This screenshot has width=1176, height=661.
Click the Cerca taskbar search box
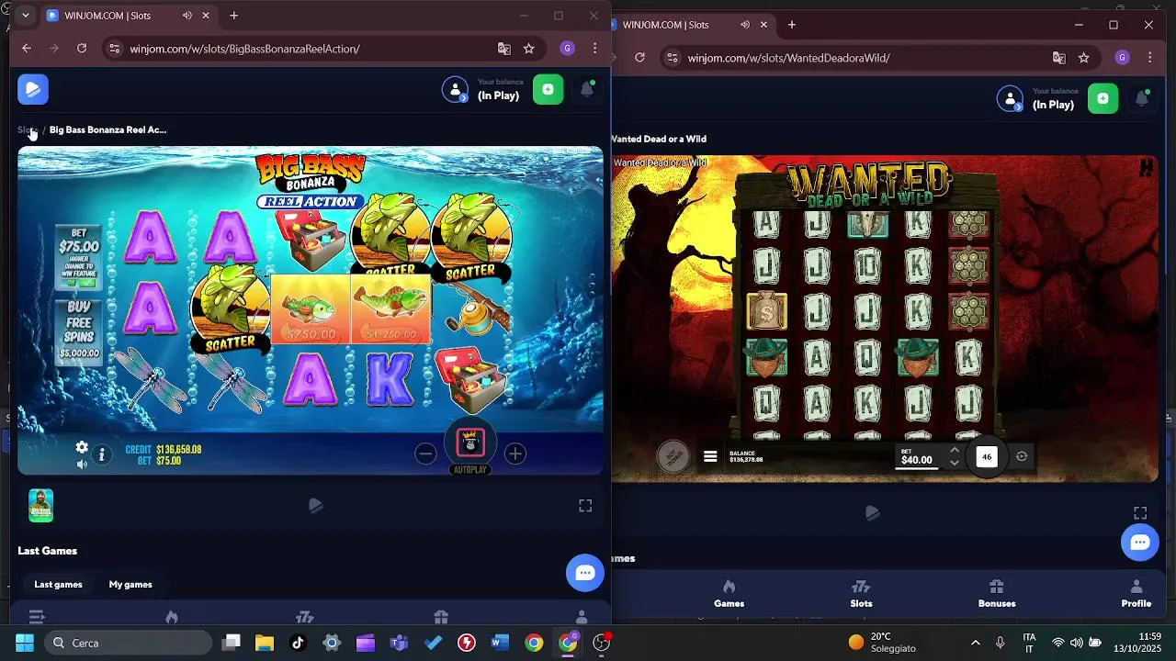[x=129, y=643]
